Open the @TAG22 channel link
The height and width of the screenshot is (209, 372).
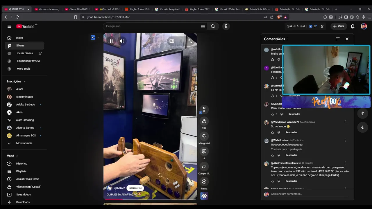click(x=119, y=188)
